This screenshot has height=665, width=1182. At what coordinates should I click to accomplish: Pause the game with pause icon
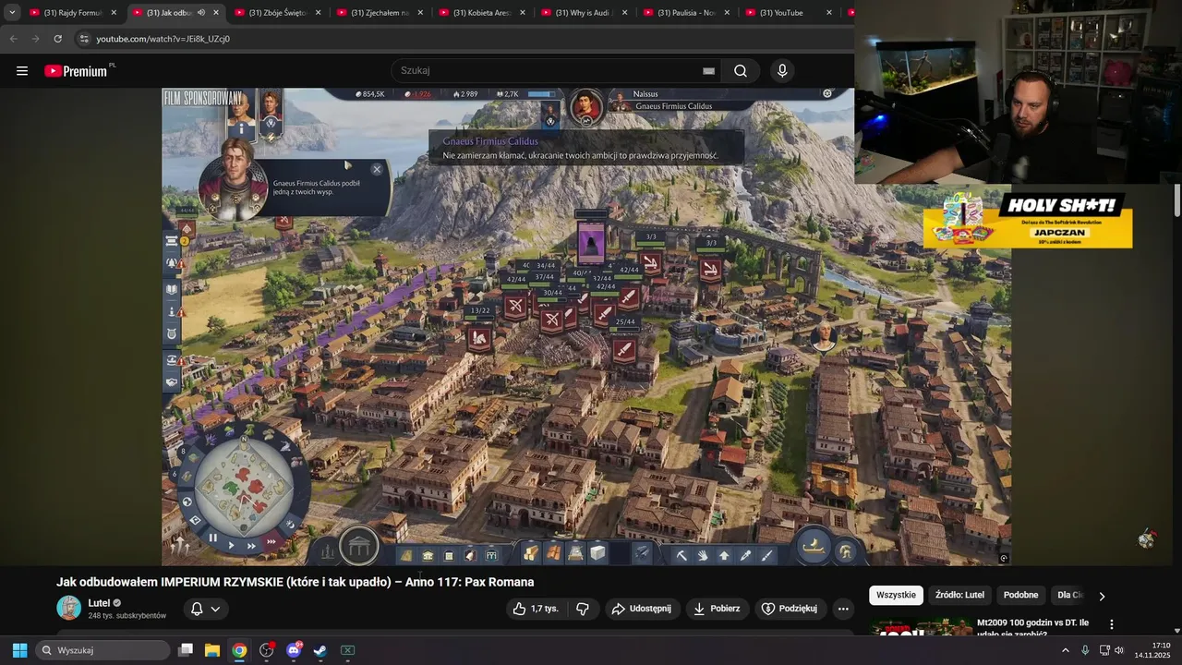(x=213, y=538)
